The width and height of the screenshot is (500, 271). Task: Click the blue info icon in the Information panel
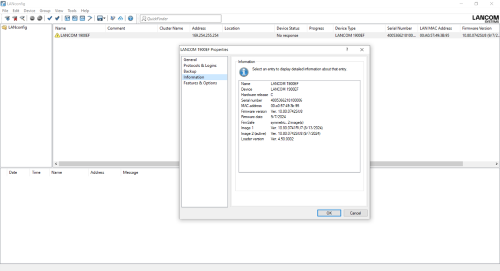pyautogui.click(x=244, y=72)
